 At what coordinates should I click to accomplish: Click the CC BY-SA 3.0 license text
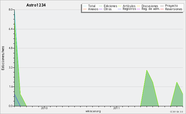click(176, 112)
